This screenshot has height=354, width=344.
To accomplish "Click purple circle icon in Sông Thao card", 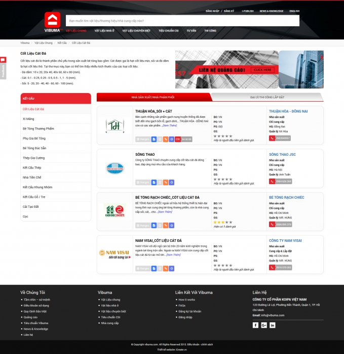I will (171, 183).
